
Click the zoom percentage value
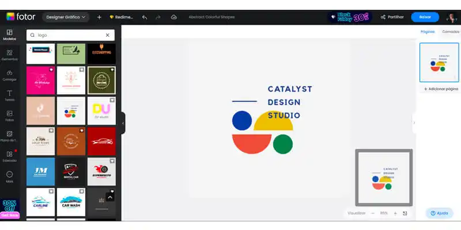(x=384, y=213)
